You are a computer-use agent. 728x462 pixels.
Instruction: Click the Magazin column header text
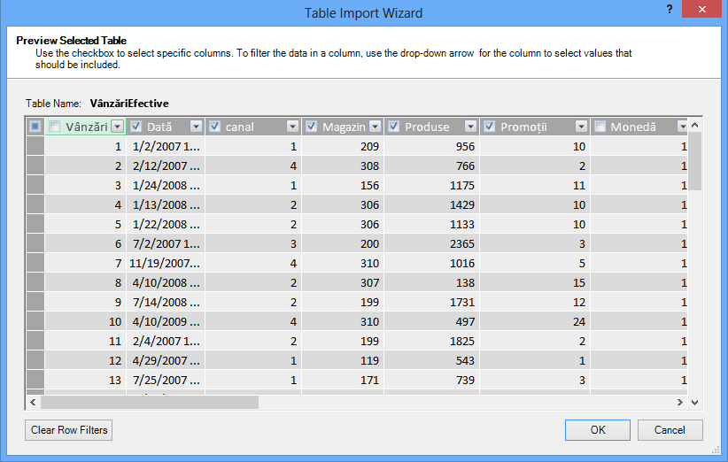tap(344, 127)
